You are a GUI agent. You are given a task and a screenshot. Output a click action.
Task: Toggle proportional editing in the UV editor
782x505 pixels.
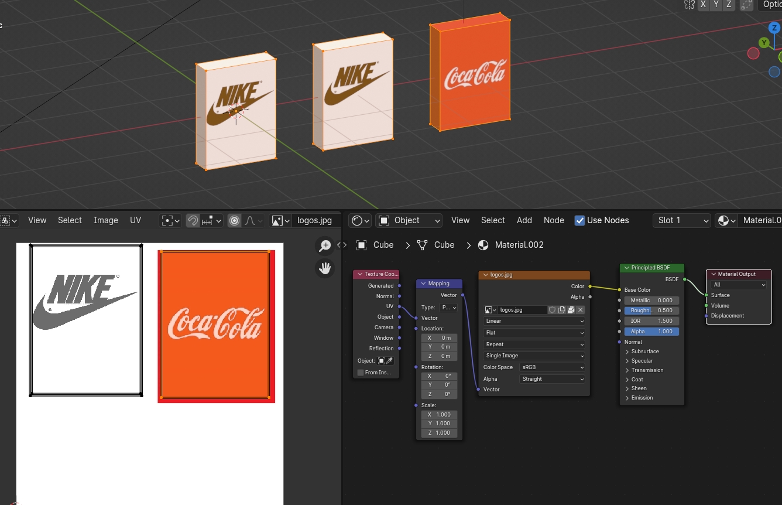(235, 220)
